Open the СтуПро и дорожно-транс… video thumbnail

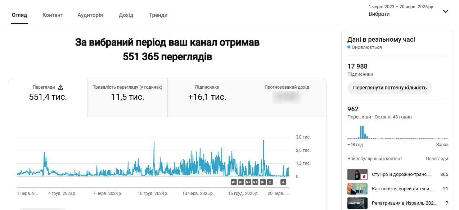357,174
